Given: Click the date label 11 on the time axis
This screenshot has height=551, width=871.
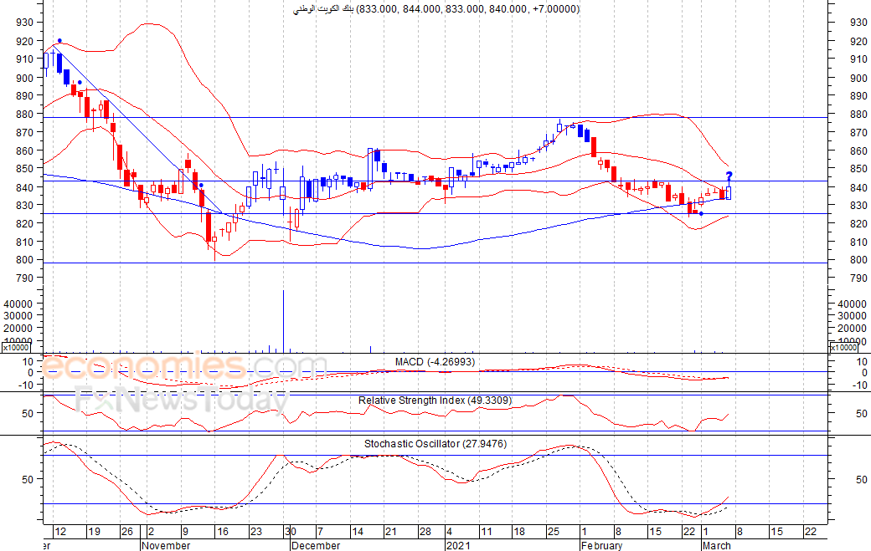Looking at the screenshot, I should pyautogui.click(x=486, y=532).
